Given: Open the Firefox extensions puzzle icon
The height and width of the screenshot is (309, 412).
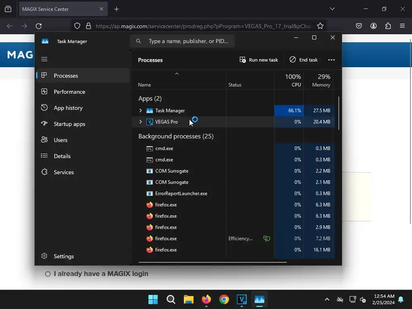Looking at the screenshot, I should 388,26.
